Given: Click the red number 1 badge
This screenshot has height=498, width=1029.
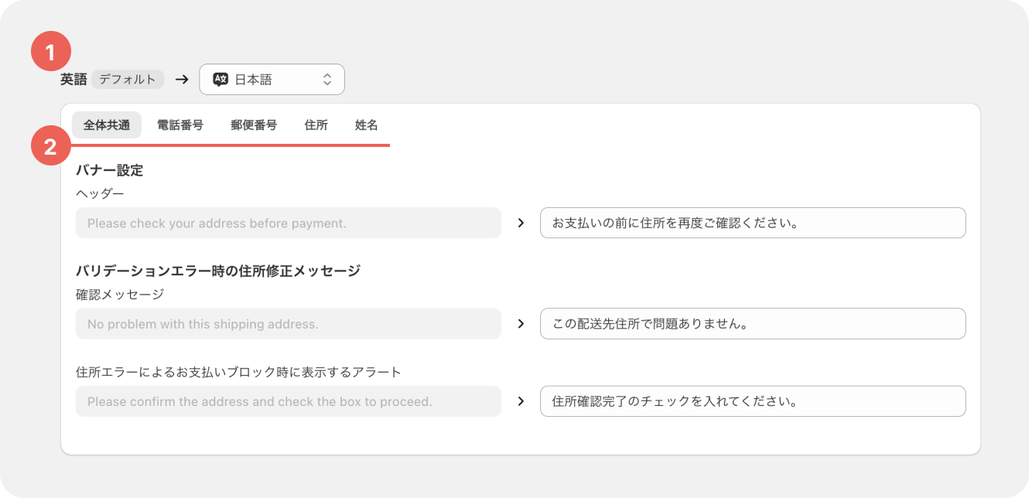Looking at the screenshot, I should pyautogui.click(x=50, y=53).
